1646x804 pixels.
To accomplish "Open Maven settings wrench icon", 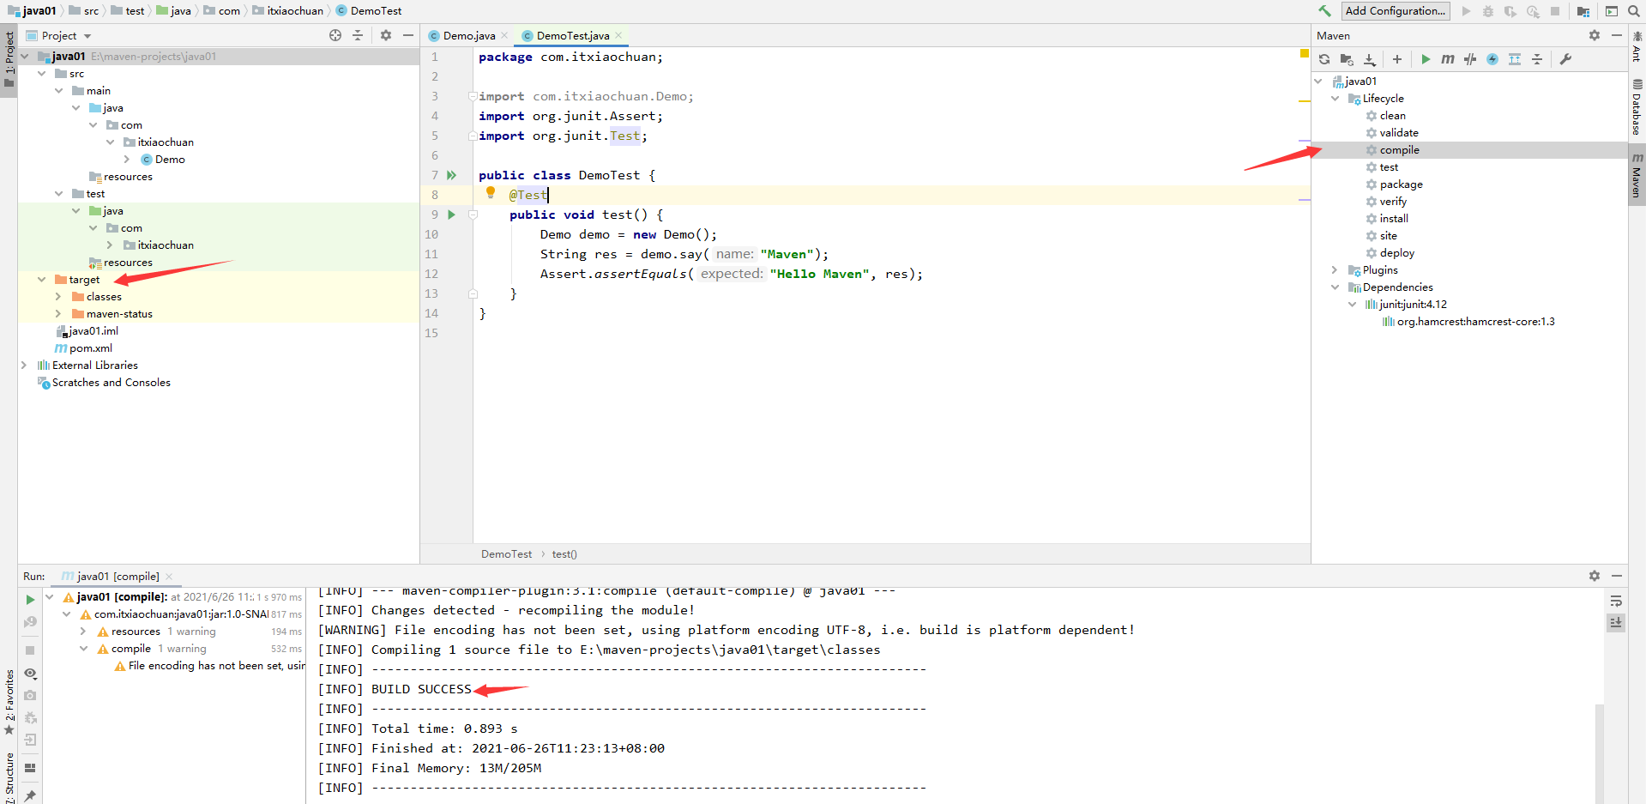I will (1565, 59).
